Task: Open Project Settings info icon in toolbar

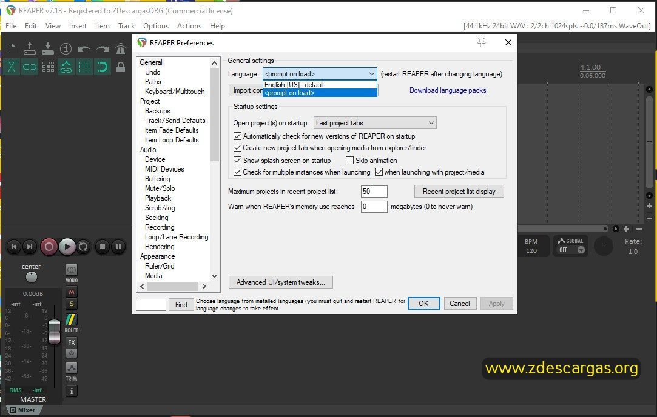Action: pos(66,48)
